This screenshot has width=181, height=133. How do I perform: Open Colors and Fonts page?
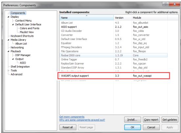tap(30, 28)
